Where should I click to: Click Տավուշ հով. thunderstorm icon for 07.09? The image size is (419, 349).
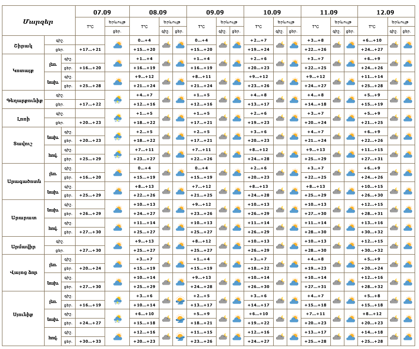click(x=118, y=154)
